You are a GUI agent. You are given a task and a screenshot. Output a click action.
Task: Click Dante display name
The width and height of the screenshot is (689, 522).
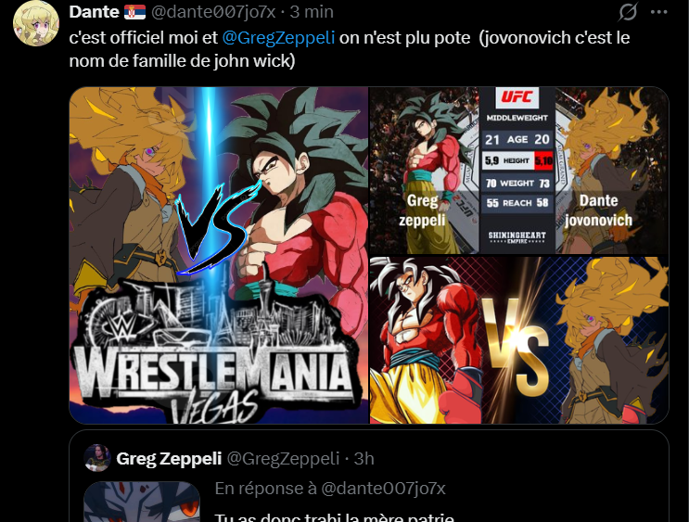click(94, 12)
